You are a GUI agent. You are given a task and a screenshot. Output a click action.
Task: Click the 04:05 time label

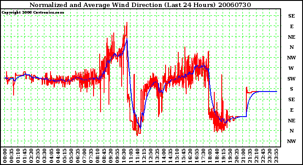pyautogui.click(x=51, y=156)
